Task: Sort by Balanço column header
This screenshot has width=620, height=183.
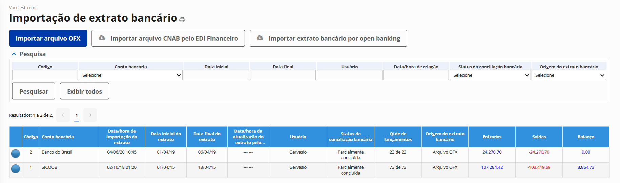Action: pos(586,137)
